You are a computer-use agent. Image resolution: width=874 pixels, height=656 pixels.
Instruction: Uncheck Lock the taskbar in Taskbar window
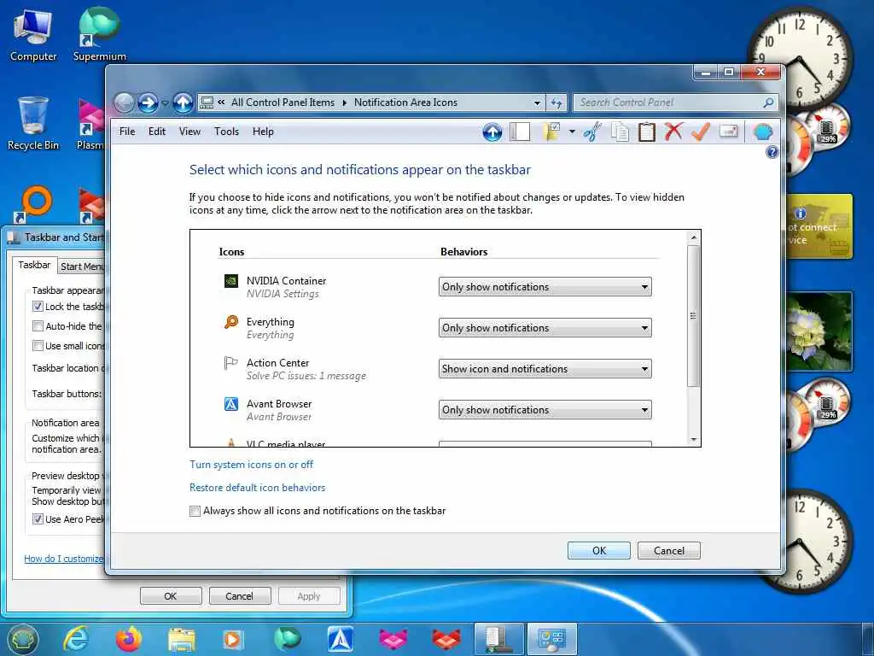click(38, 307)
